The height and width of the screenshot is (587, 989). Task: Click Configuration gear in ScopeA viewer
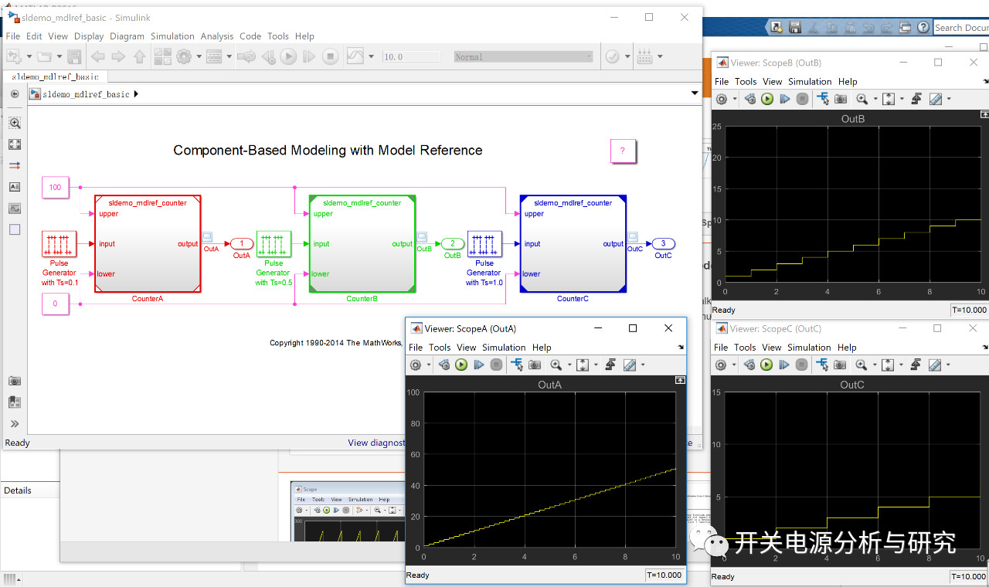[x=416, y=365]
